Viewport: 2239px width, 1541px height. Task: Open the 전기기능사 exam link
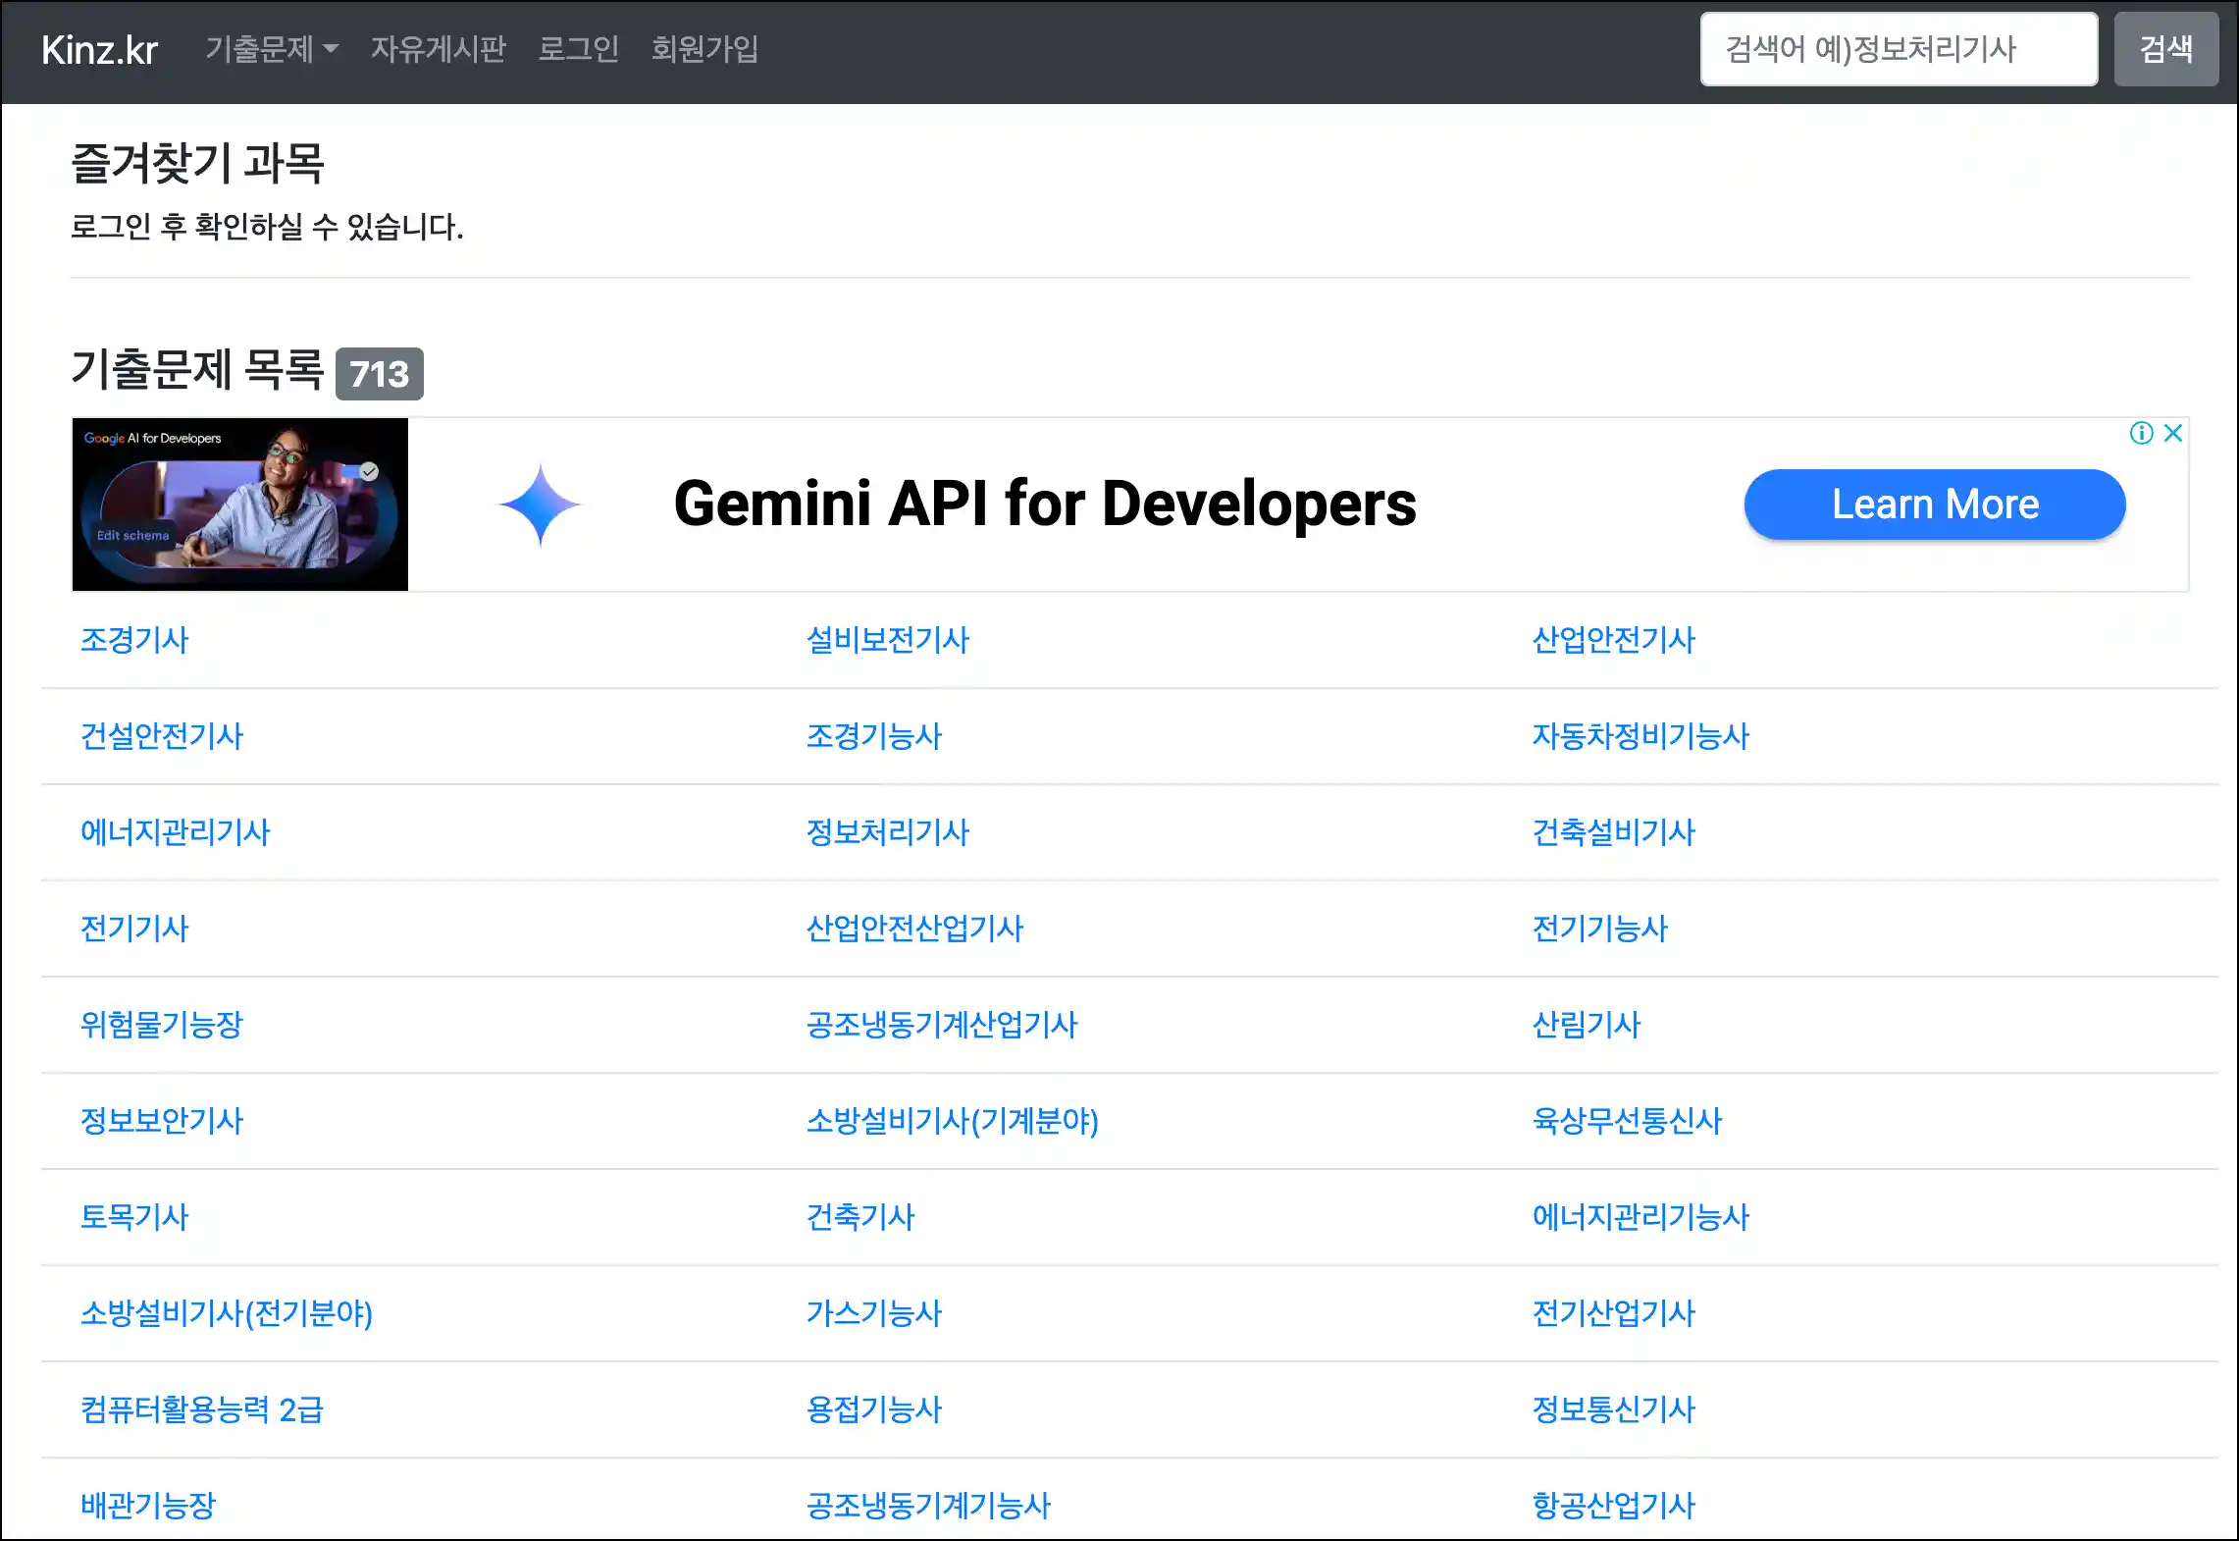pyautogui.click(x=1600, y=929)
